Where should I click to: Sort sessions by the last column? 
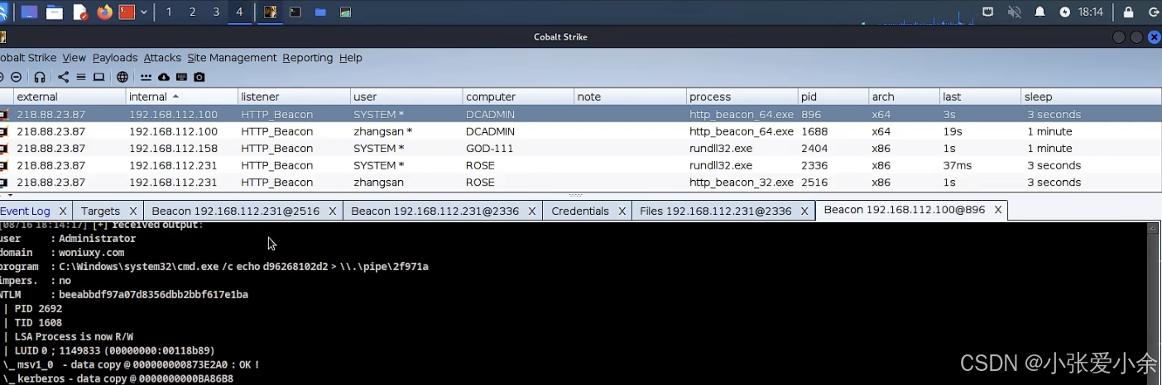click(x=980, y=97)
